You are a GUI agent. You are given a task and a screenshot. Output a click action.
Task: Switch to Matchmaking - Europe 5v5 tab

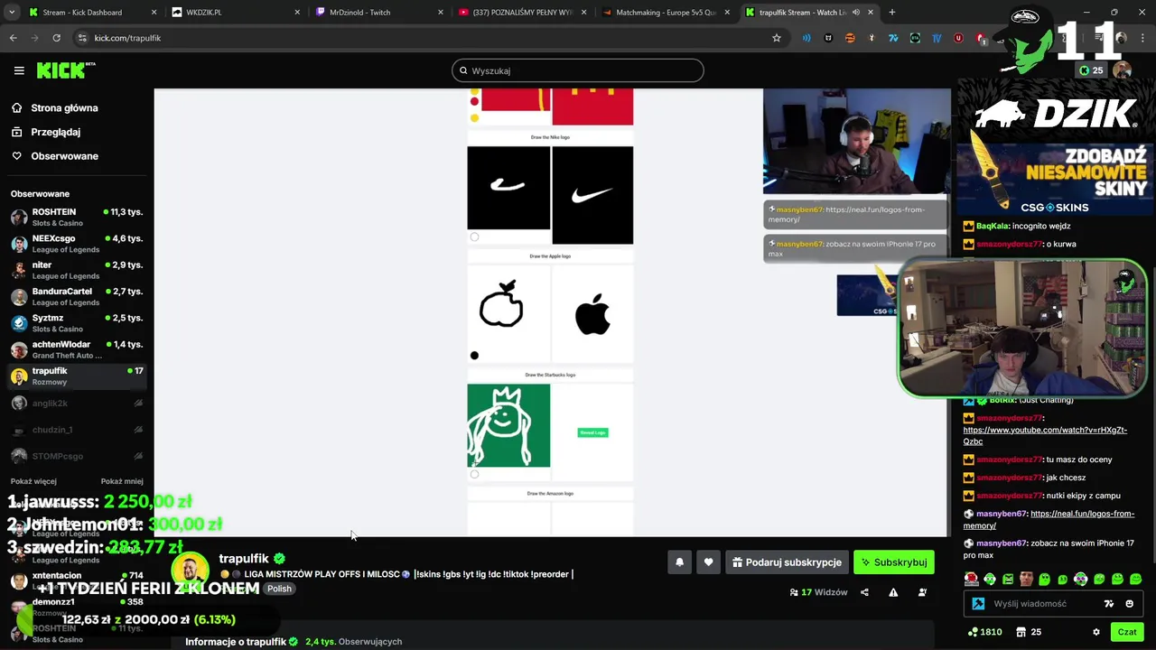tap(664, 13)
